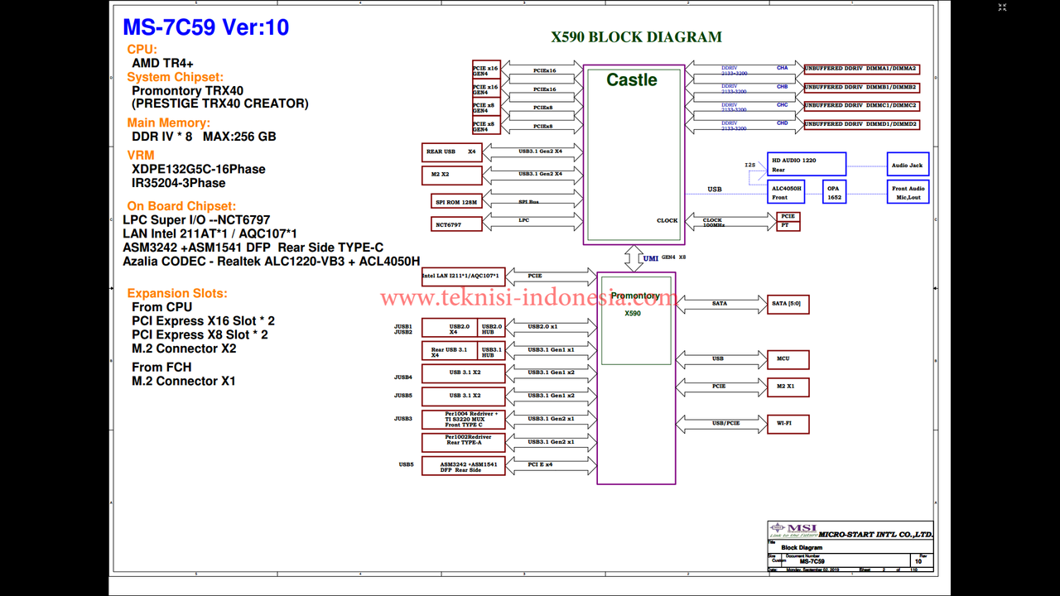The image size is (1060, 596).
Task: Click "UNBUFFERED DDRIV DIMMA1/DIMMA2" block
Action: click(x=861, y=69)
